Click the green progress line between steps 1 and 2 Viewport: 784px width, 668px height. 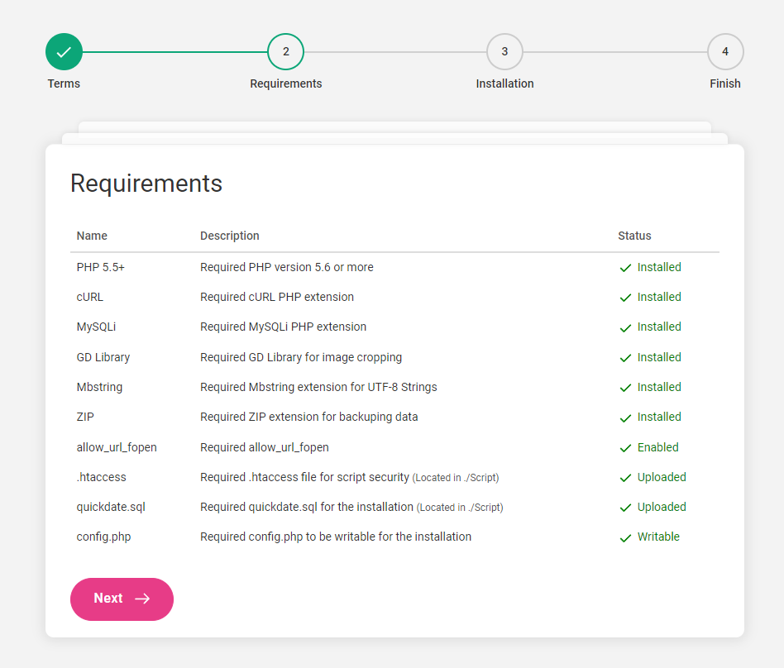175,52
